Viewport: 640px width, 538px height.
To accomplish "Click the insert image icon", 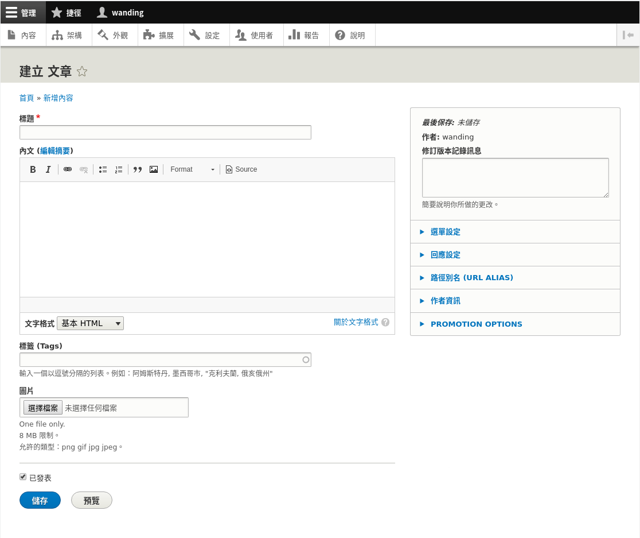I will [x=154, y=169].
